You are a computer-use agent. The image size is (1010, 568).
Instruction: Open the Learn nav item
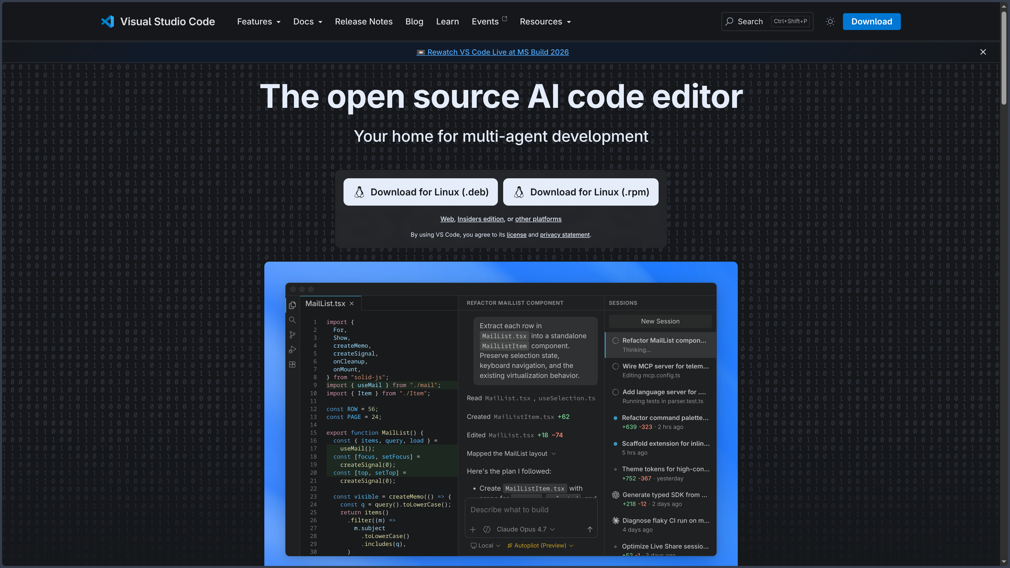pos(447,22)
